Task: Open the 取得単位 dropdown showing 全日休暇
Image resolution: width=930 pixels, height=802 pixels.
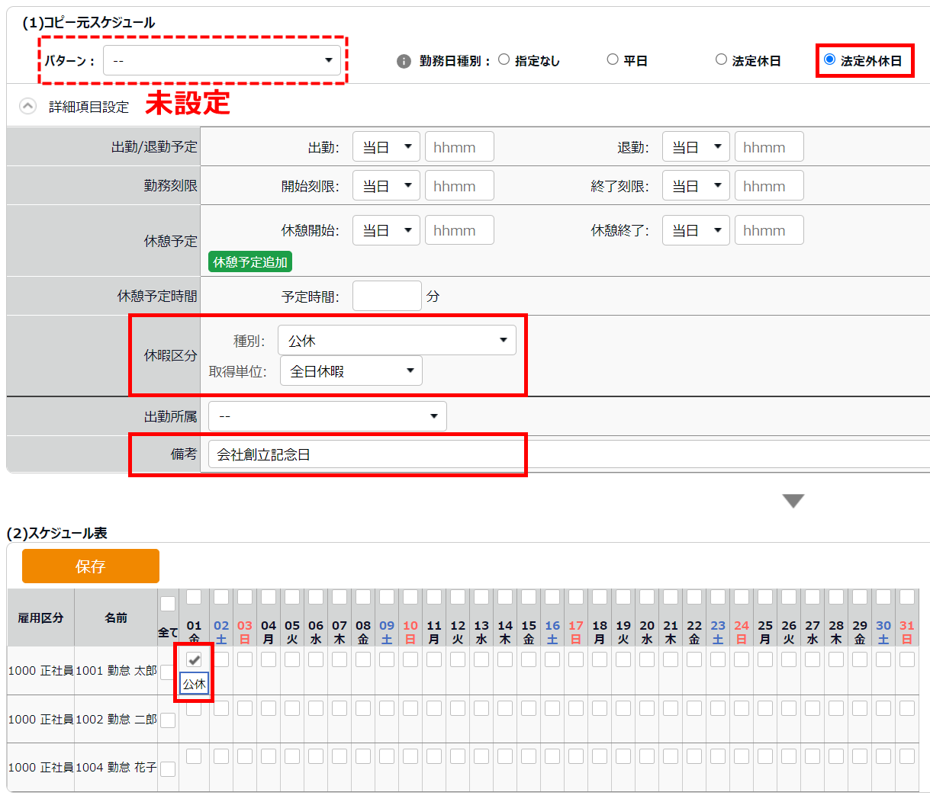Action: click(x=351, y=371)
